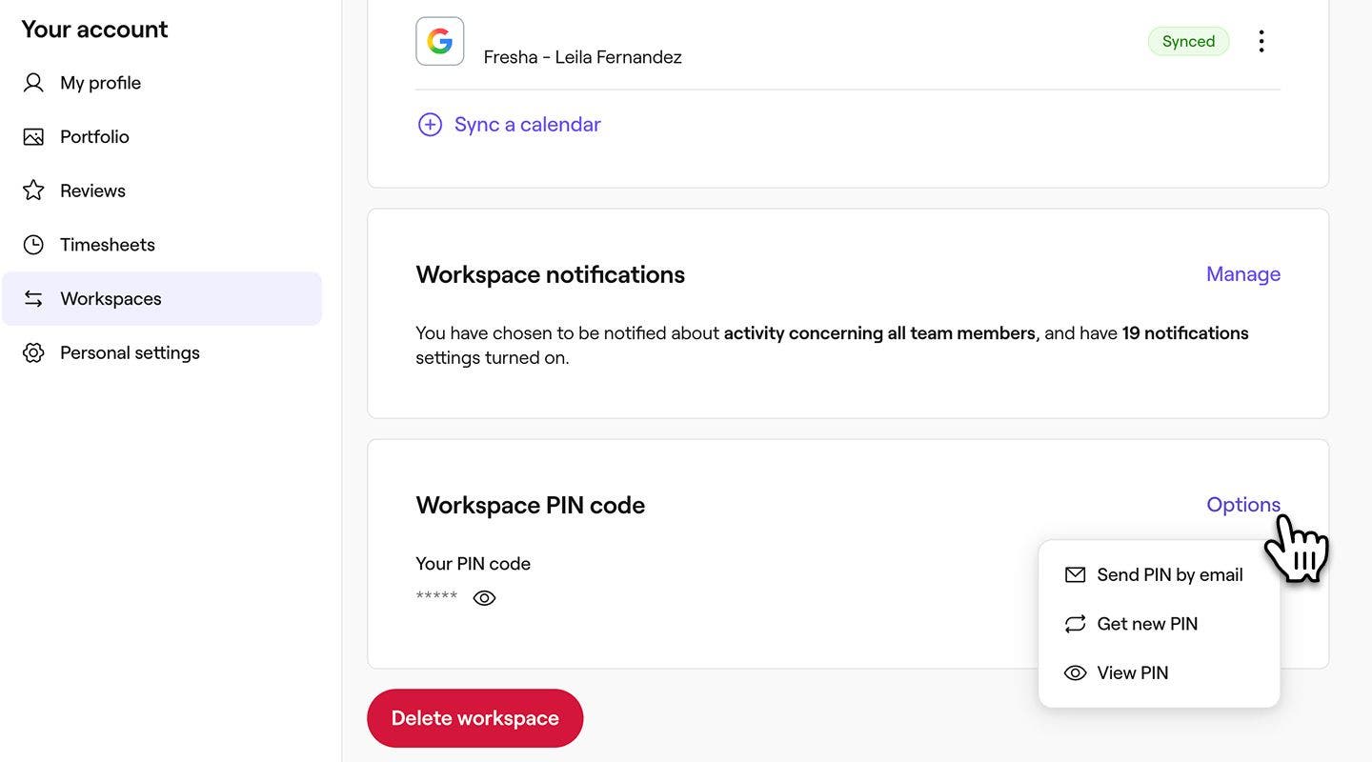Click the My profile person icon

[x=33, y=83]
